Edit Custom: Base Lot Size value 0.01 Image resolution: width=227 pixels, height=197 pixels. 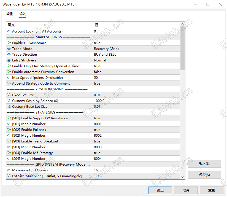137,107
